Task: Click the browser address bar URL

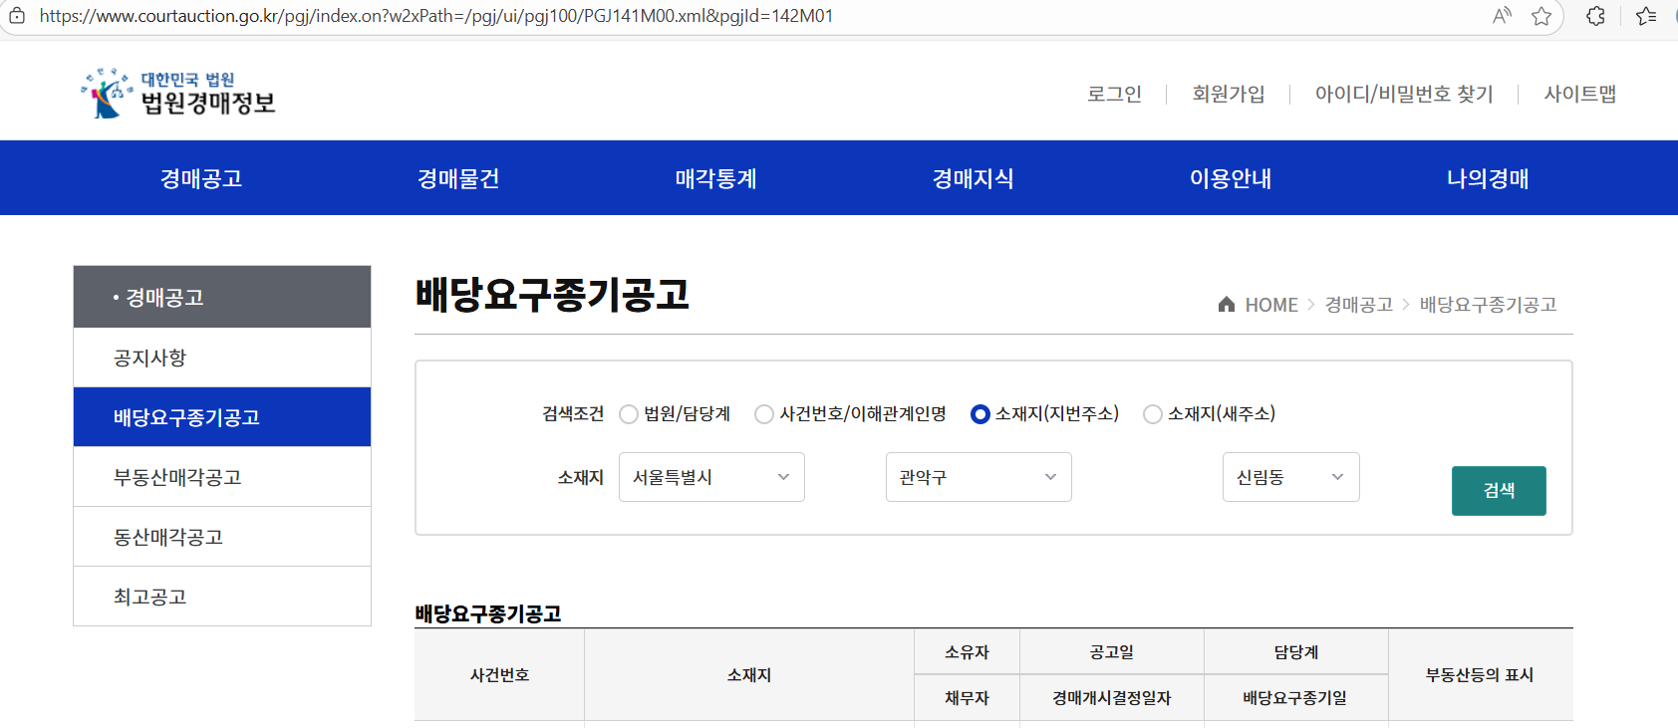Action: point(436,16)
